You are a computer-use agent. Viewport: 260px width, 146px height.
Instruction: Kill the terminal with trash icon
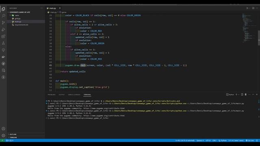point(245,94)
